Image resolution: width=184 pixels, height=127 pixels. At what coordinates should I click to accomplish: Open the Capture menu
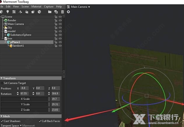coord(49,6)
